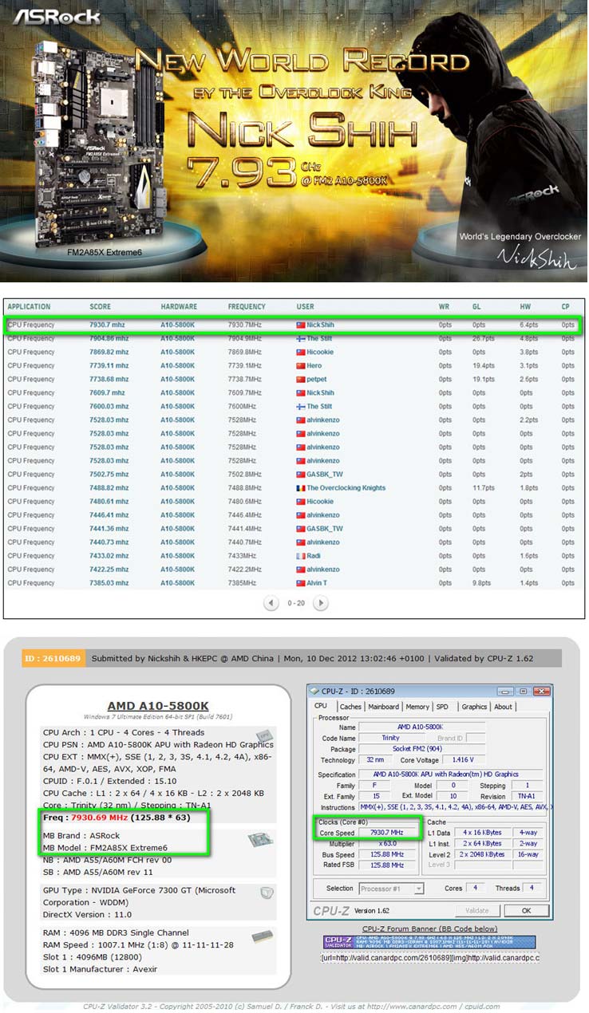Click the RAM stick icon beside RAM info

click(x=261, y=936)
